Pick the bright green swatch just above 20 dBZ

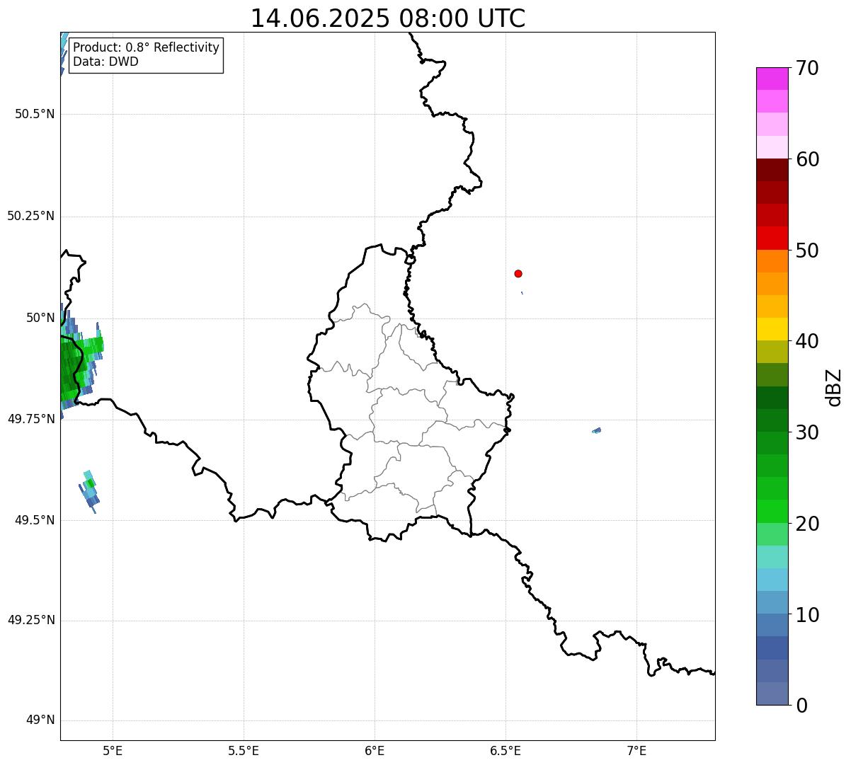[772, 512]
